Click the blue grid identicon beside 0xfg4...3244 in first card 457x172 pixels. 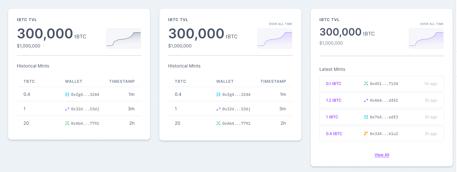click(x=67, y=94)
